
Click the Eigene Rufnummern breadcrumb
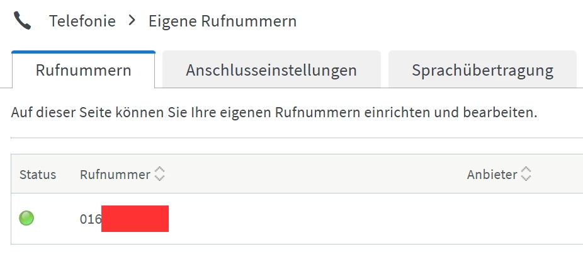pyautogui.click(x=222, y=21)
